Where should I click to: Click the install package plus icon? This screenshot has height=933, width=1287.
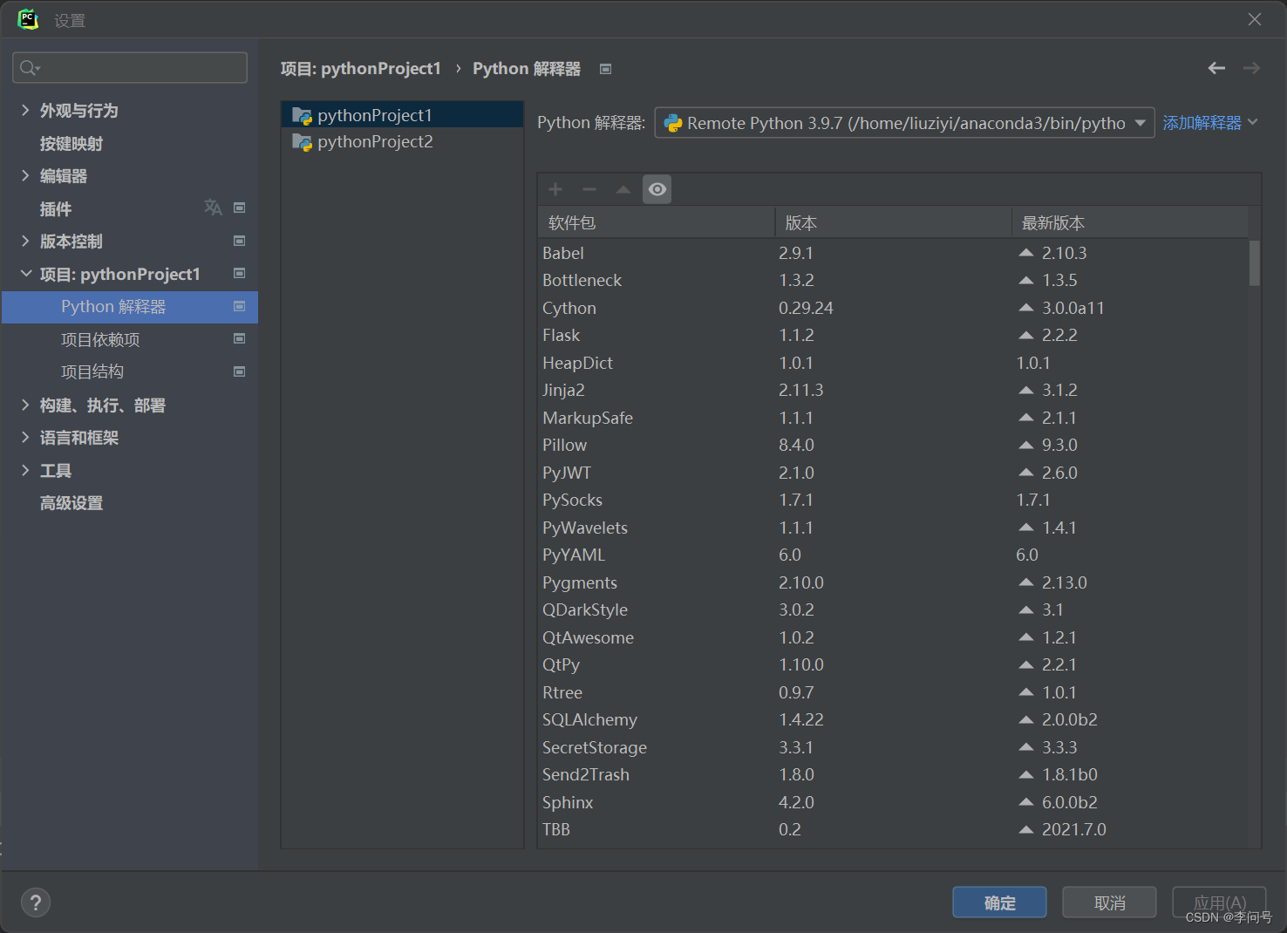click(555, 189)
